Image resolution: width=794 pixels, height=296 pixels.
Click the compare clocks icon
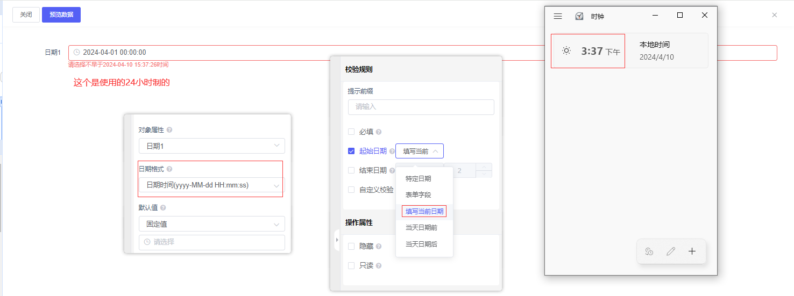(649, 251)
